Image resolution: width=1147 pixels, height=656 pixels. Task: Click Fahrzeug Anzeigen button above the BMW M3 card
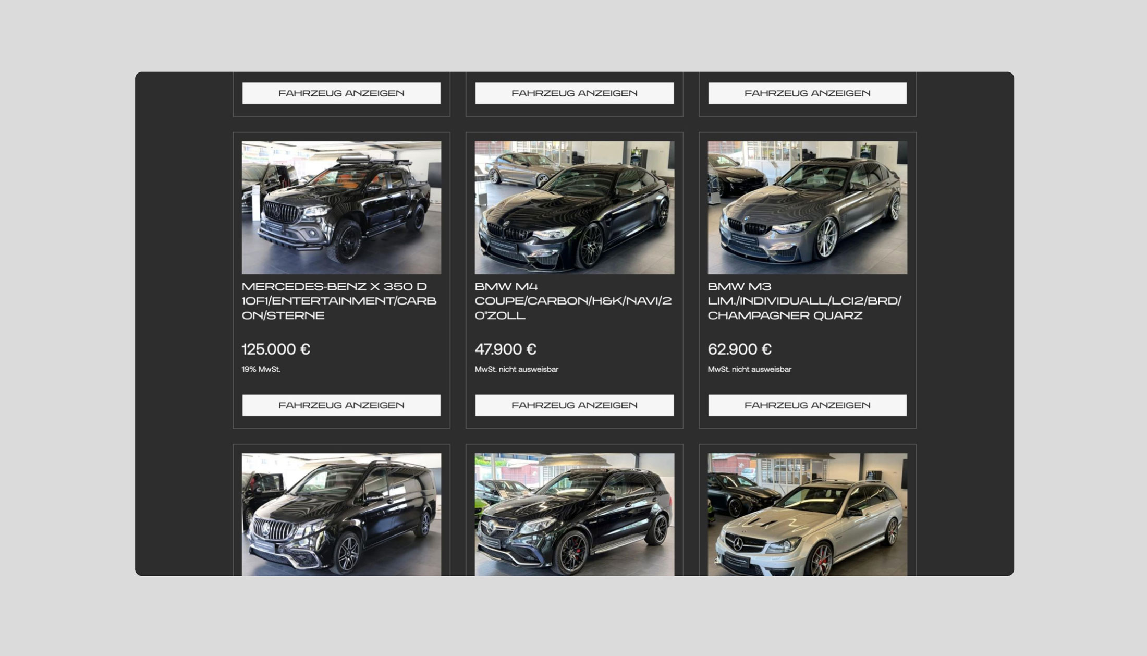click(x=808, y=93)
